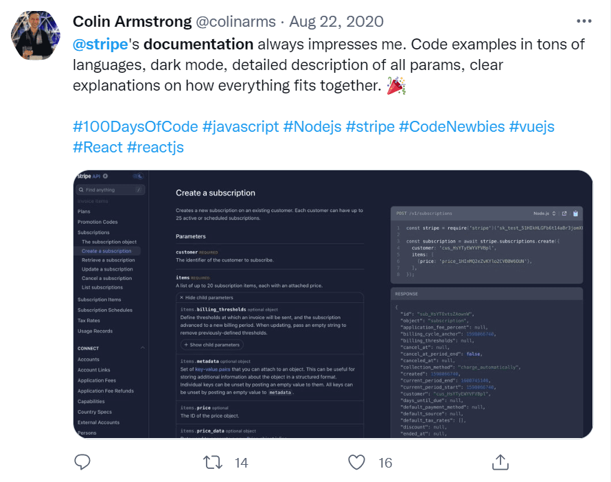Click the @colinarms handle
Image resolution: width=611 pixels, height=482 pixels.
click(x=235, y=21)
